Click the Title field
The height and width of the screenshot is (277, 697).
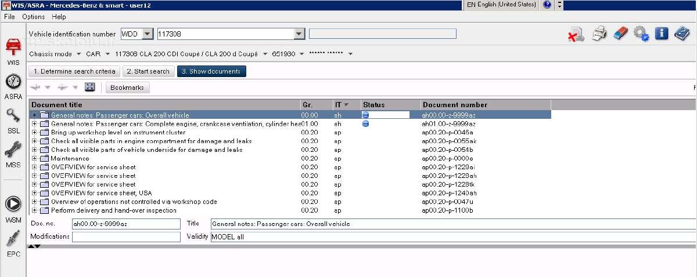(453, 224)
